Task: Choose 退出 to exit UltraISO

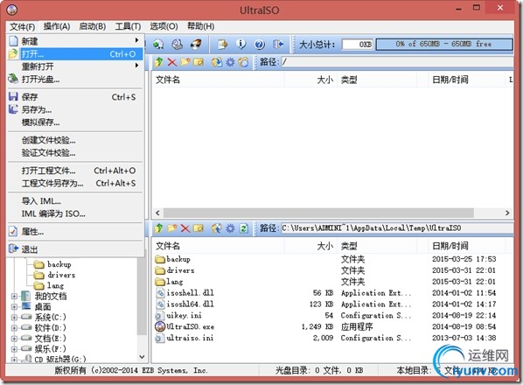Action: [x=75, y=249]
